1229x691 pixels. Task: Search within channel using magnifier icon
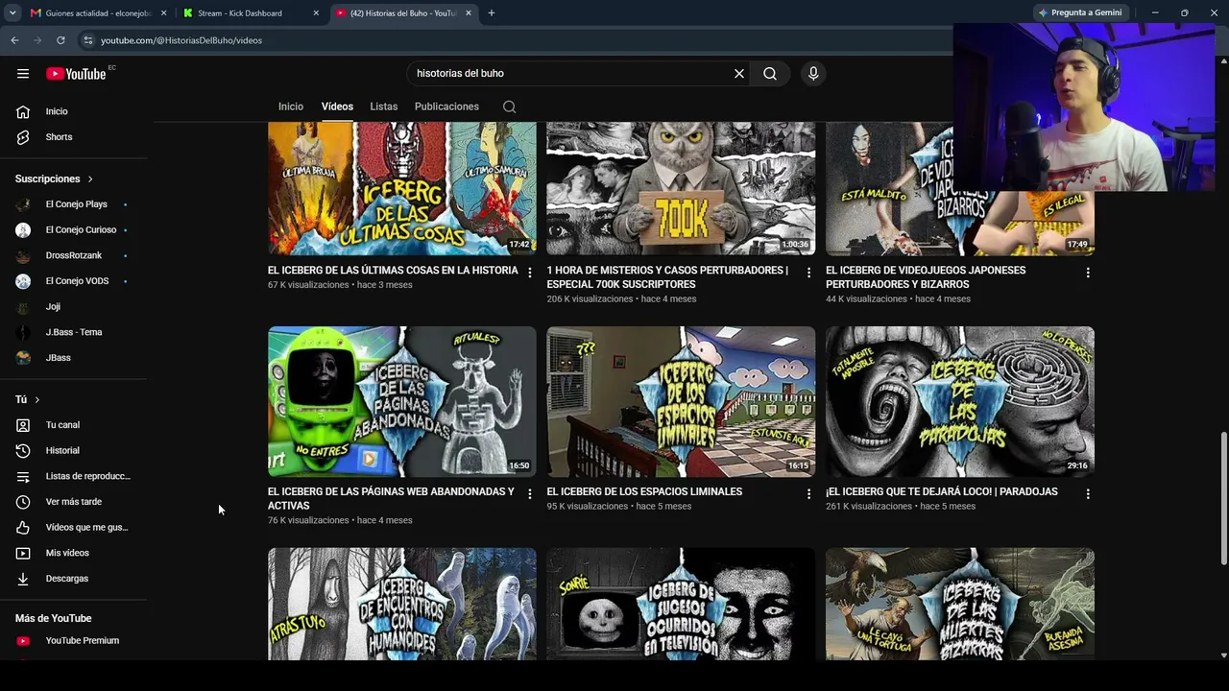[x=509, y=107]
